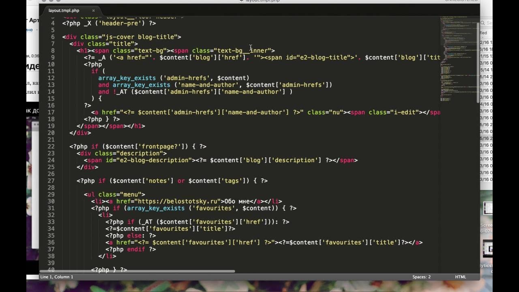Screen dimensions: 519x292
Task: Click "js-cover blog-title" class value
Action: 141,37
